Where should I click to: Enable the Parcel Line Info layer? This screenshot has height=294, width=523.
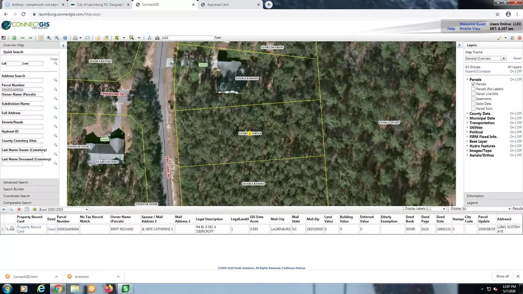(473, 94)
